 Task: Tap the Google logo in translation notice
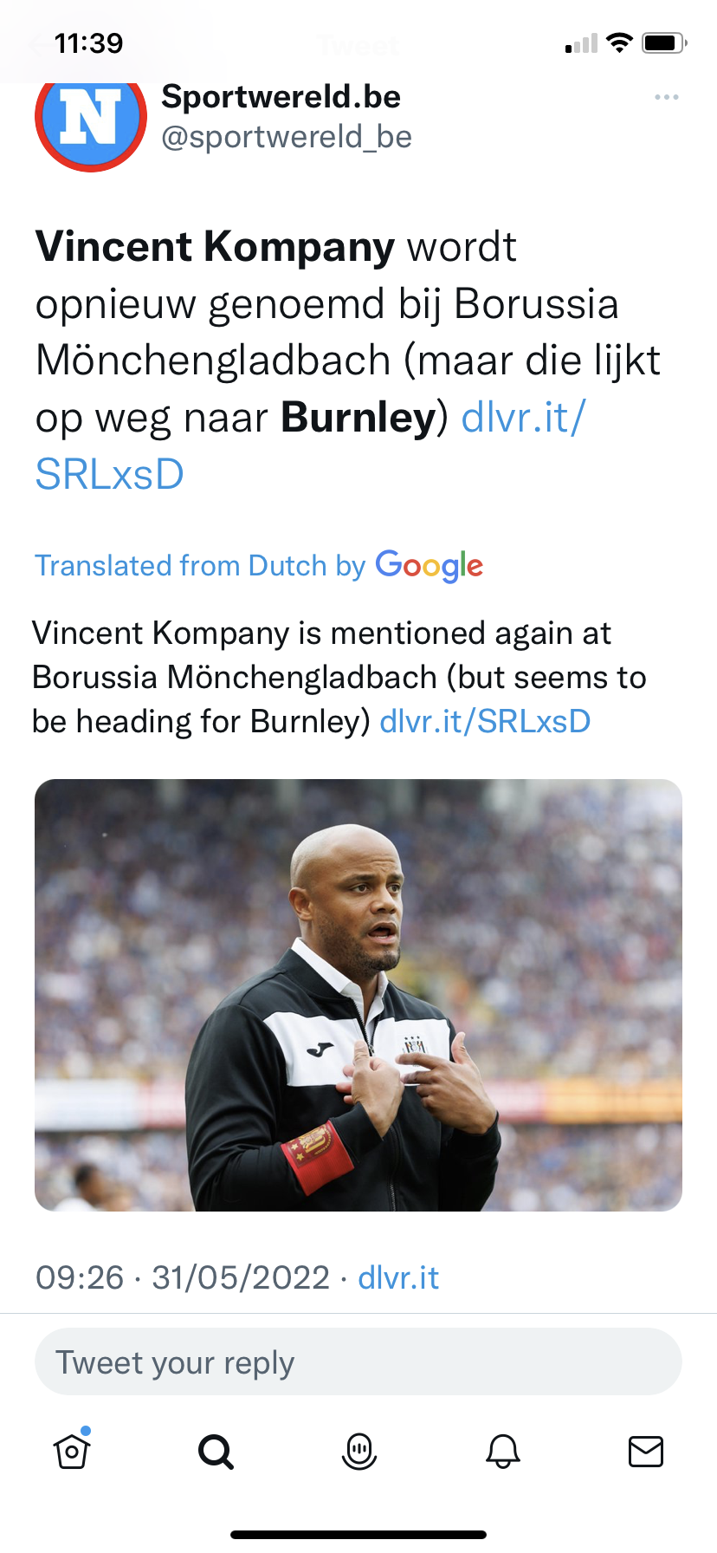[430, 566]
